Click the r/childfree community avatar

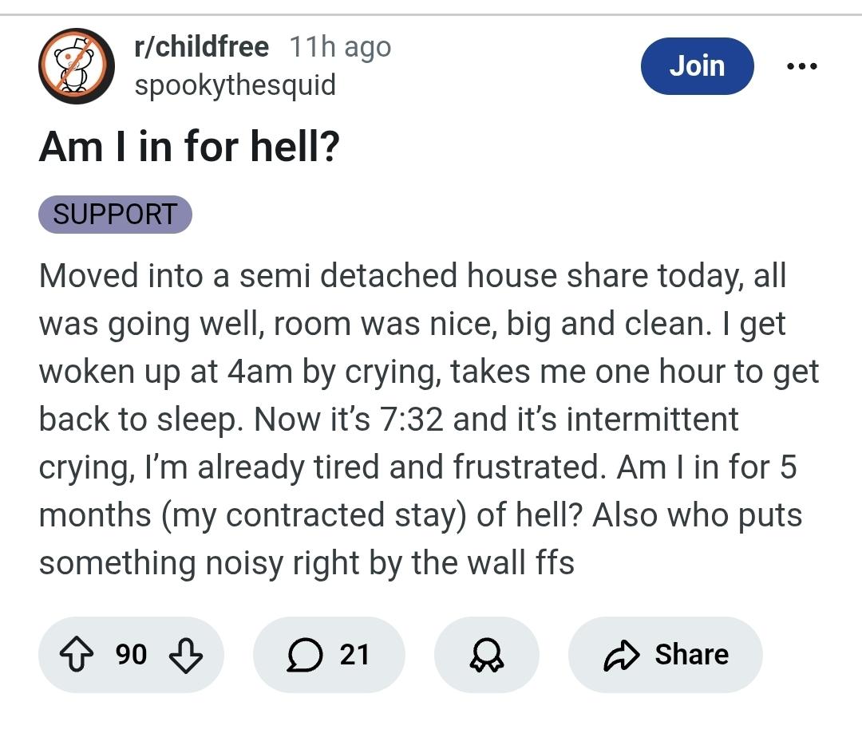pyautogui.click(x=77, y=66)
